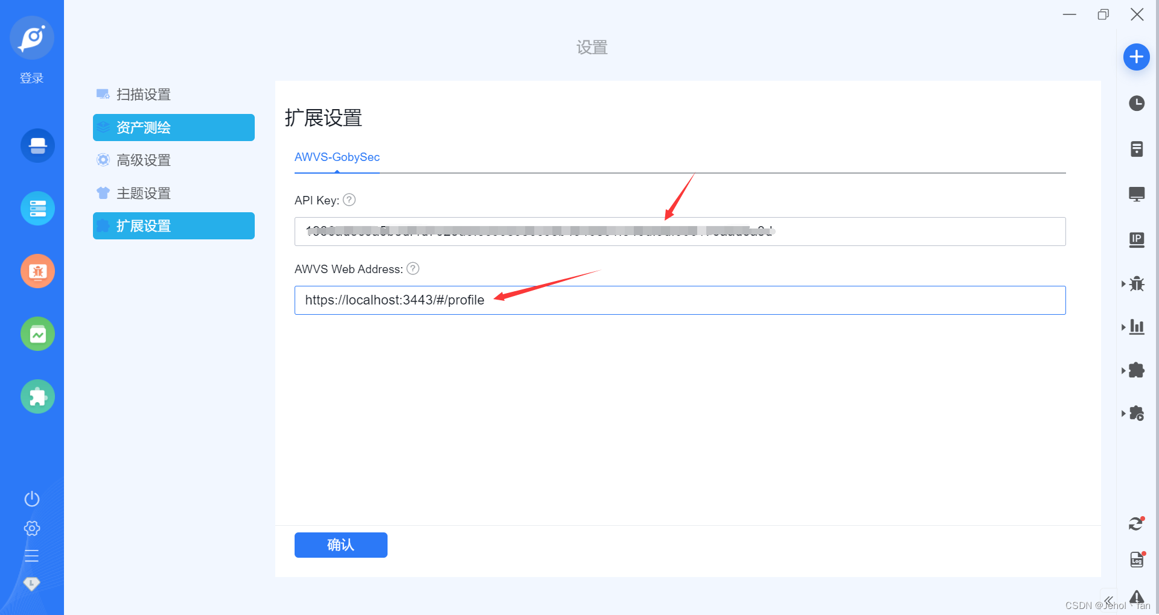The width and height of the screenshot is (1159, 615).
Task: Expand arrow beside the right bug icon
Action: tap(1123, 283)
